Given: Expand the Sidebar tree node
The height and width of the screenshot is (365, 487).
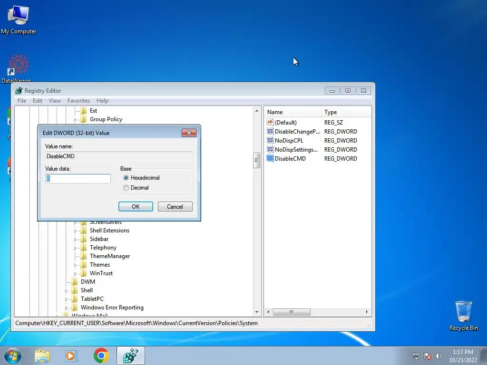Looking at the screenshot, I should (x=75, y=240).
